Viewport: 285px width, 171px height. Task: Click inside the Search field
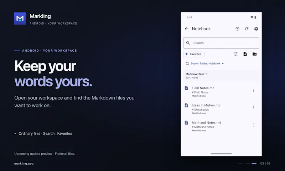(221, 43)
